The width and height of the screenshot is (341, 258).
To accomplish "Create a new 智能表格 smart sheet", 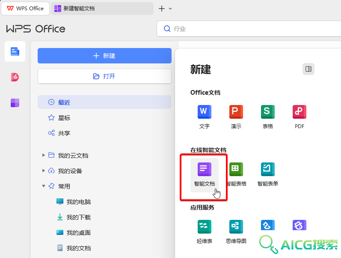I will point(236,174).
